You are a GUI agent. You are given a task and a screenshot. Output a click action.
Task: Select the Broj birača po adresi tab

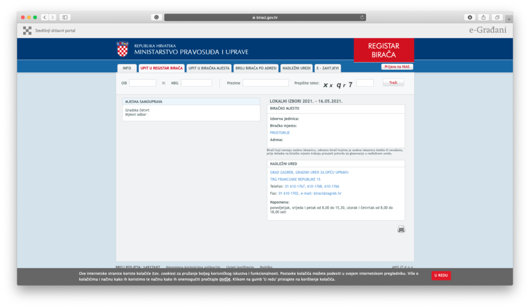click(x=256, y=68)
